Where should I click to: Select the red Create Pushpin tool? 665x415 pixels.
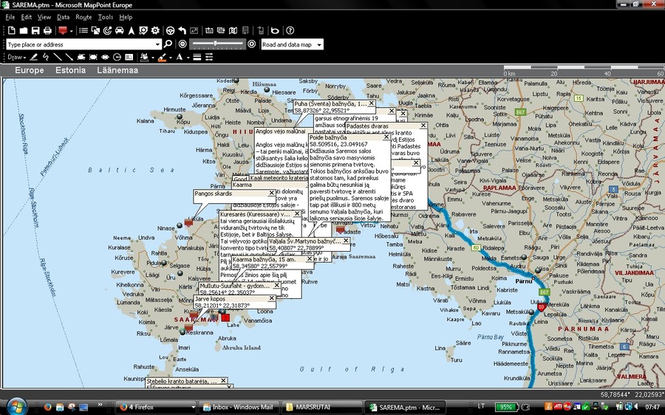click(x=63, y=30)
